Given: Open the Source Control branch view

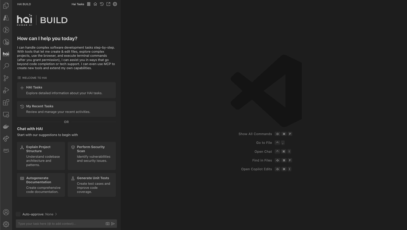Looking at the screenshot, I should [6, 78].
